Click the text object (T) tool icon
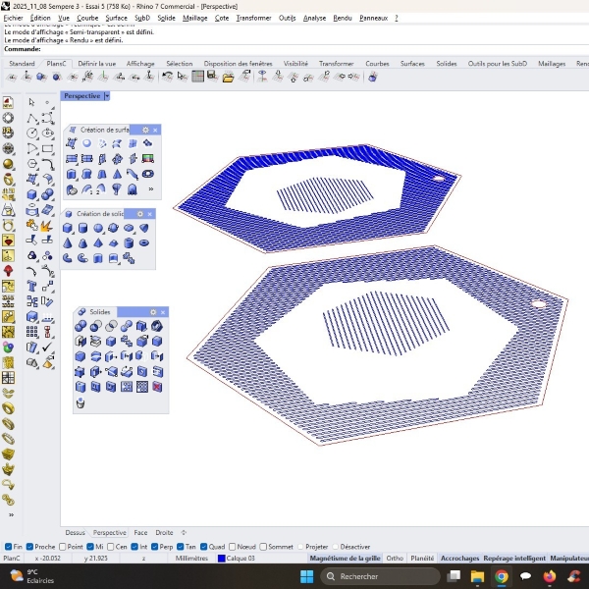Image resolution: width=589 pixels, height=589 pixels. pos(31,286)
